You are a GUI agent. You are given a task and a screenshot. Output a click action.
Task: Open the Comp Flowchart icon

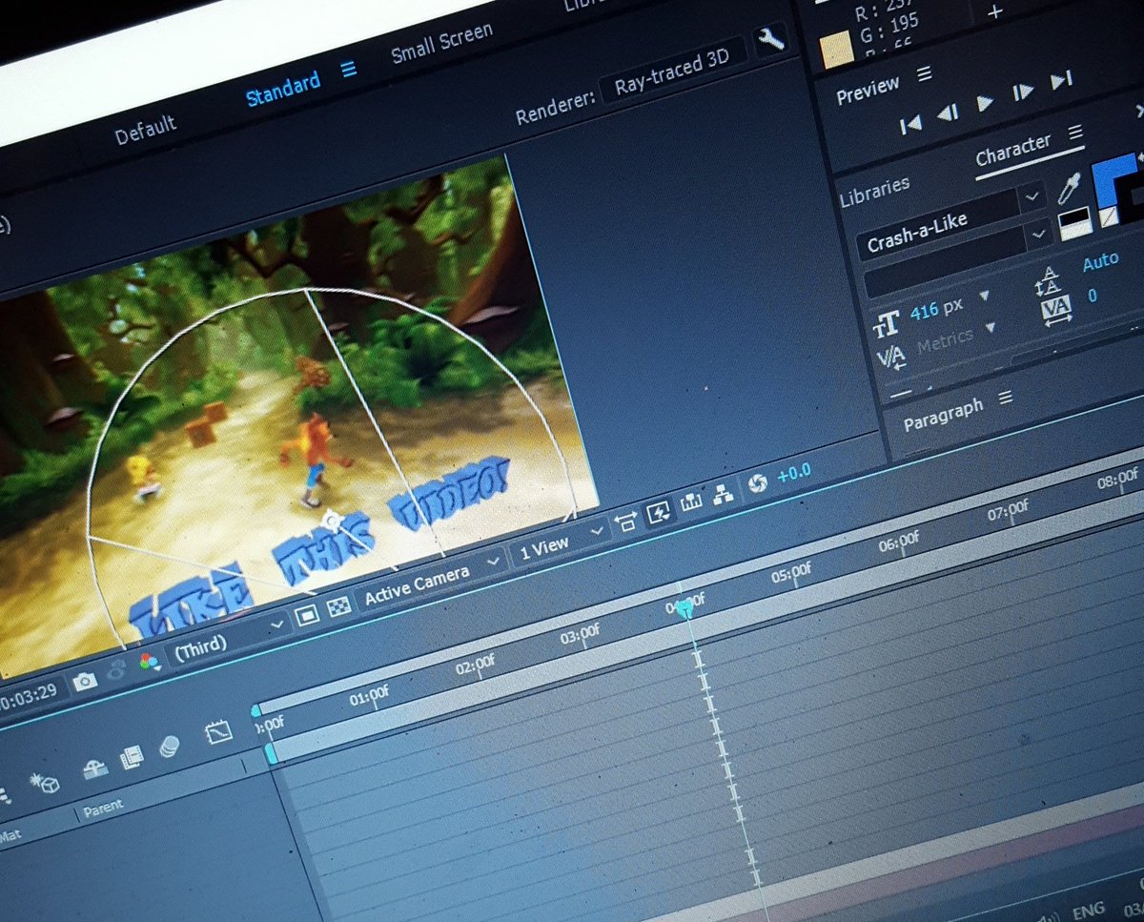(x=724, y=493)
